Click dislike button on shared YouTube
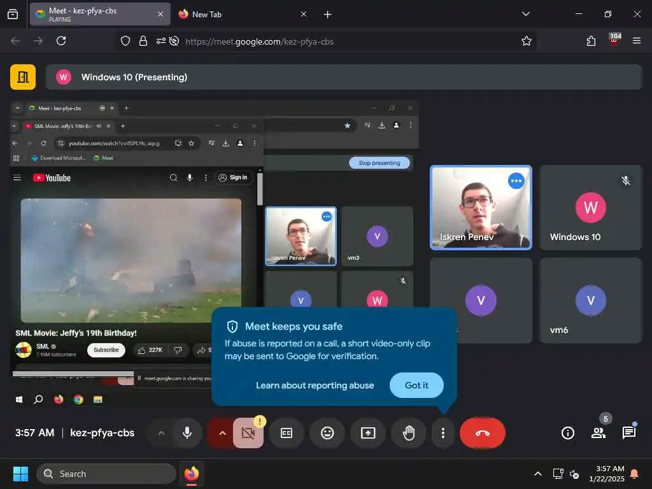The height and width of the screenshot is (489, 652). tap(178, 350)
